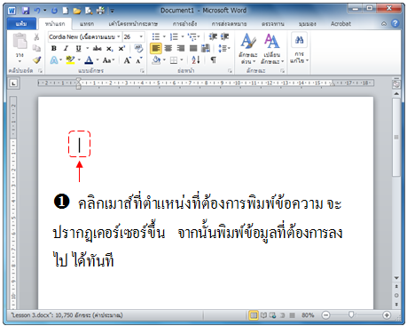Viewport: 407px width, 326px height.
Task: Click the Save icon in quick access toolbar
Action: pyautogui.click(x=26, y=11)
